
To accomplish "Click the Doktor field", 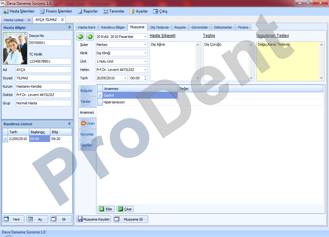I will coord(44,95).
